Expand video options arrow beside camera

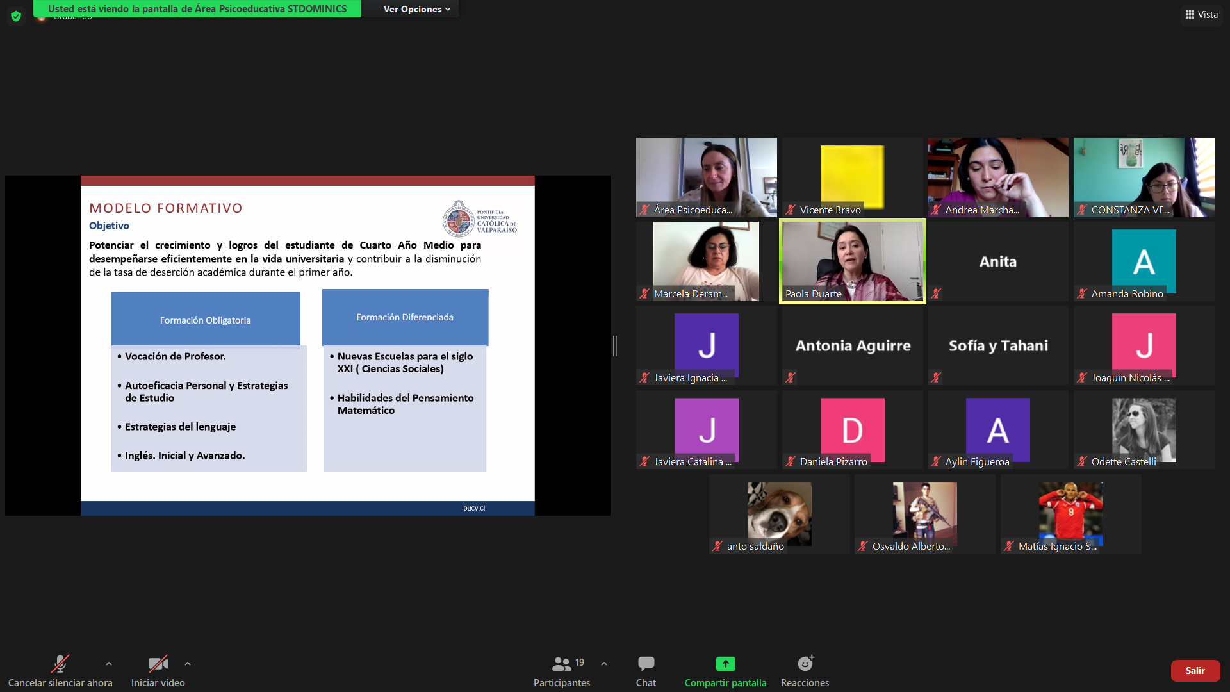click(x=188, y=664)
